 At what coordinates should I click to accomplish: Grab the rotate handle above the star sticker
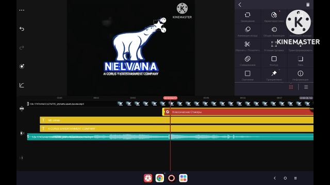tap(163, 21)
